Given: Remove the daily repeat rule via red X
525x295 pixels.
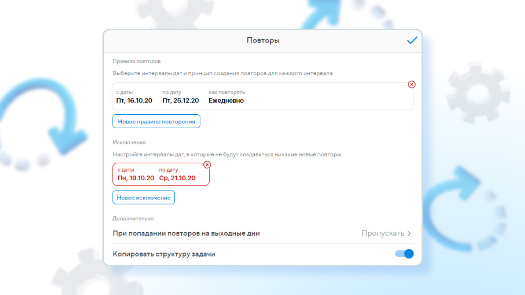Looking at the screenshot, I should click(412, 84).
